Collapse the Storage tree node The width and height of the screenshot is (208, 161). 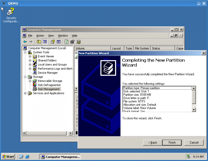[x=25, y=77]
